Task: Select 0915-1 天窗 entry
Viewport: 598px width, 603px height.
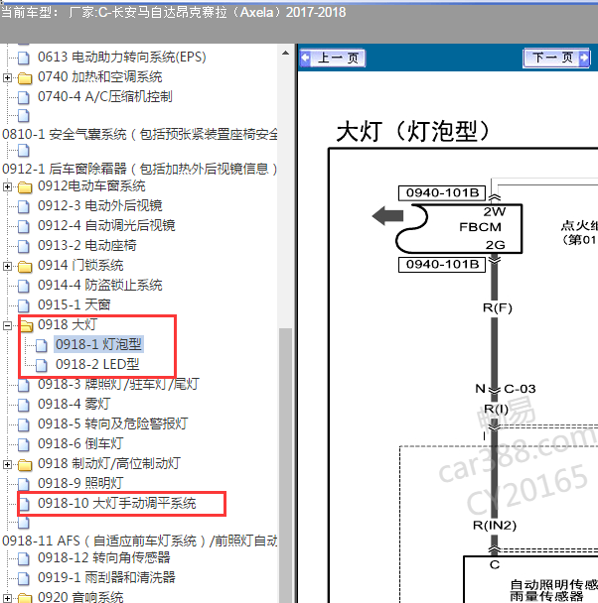Action: [x=74, y=304]
